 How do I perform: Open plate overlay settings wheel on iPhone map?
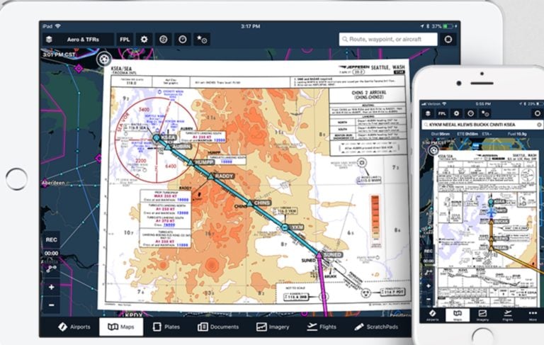click(433, 150)
